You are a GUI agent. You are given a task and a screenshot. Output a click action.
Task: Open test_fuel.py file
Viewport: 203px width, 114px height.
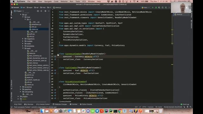click(x=32, y=63)
